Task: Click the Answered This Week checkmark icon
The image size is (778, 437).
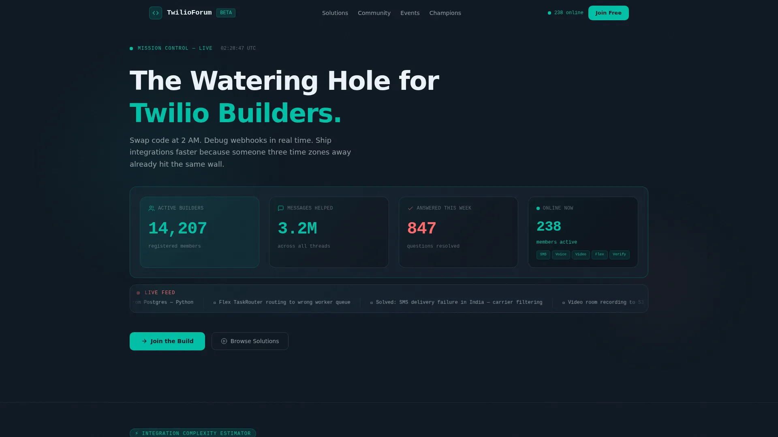Action: (410, 208)
